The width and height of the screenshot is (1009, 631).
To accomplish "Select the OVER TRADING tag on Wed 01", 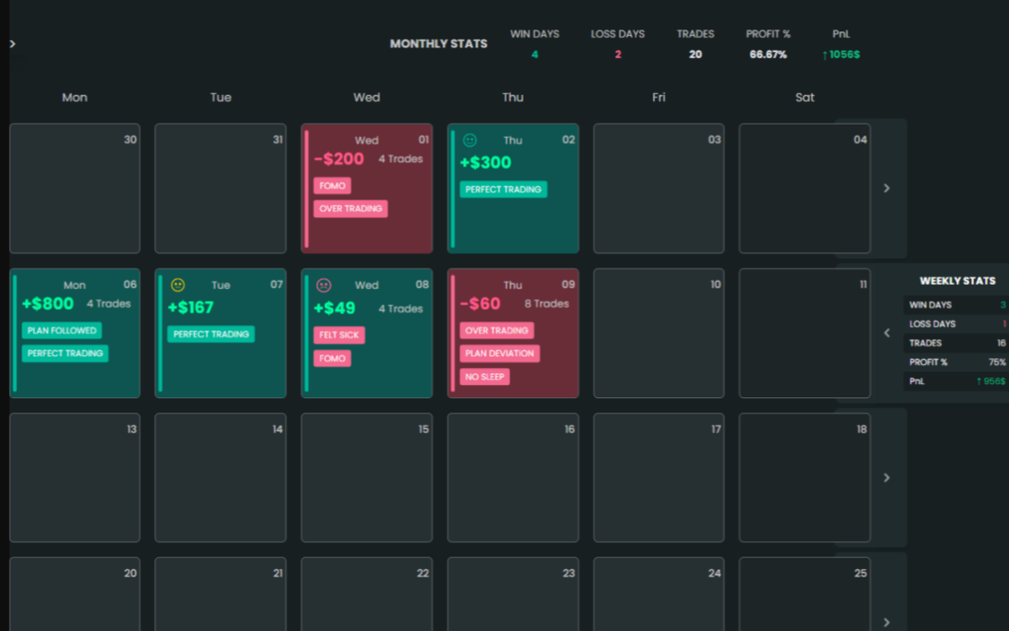I will click(x=350, y=209).
